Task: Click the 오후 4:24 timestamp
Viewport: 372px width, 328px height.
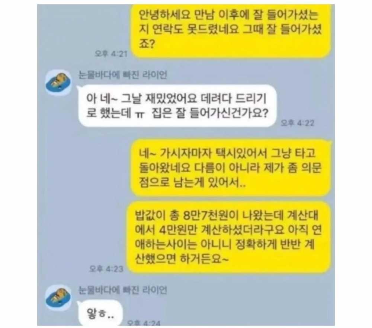Action: (144, 323)
